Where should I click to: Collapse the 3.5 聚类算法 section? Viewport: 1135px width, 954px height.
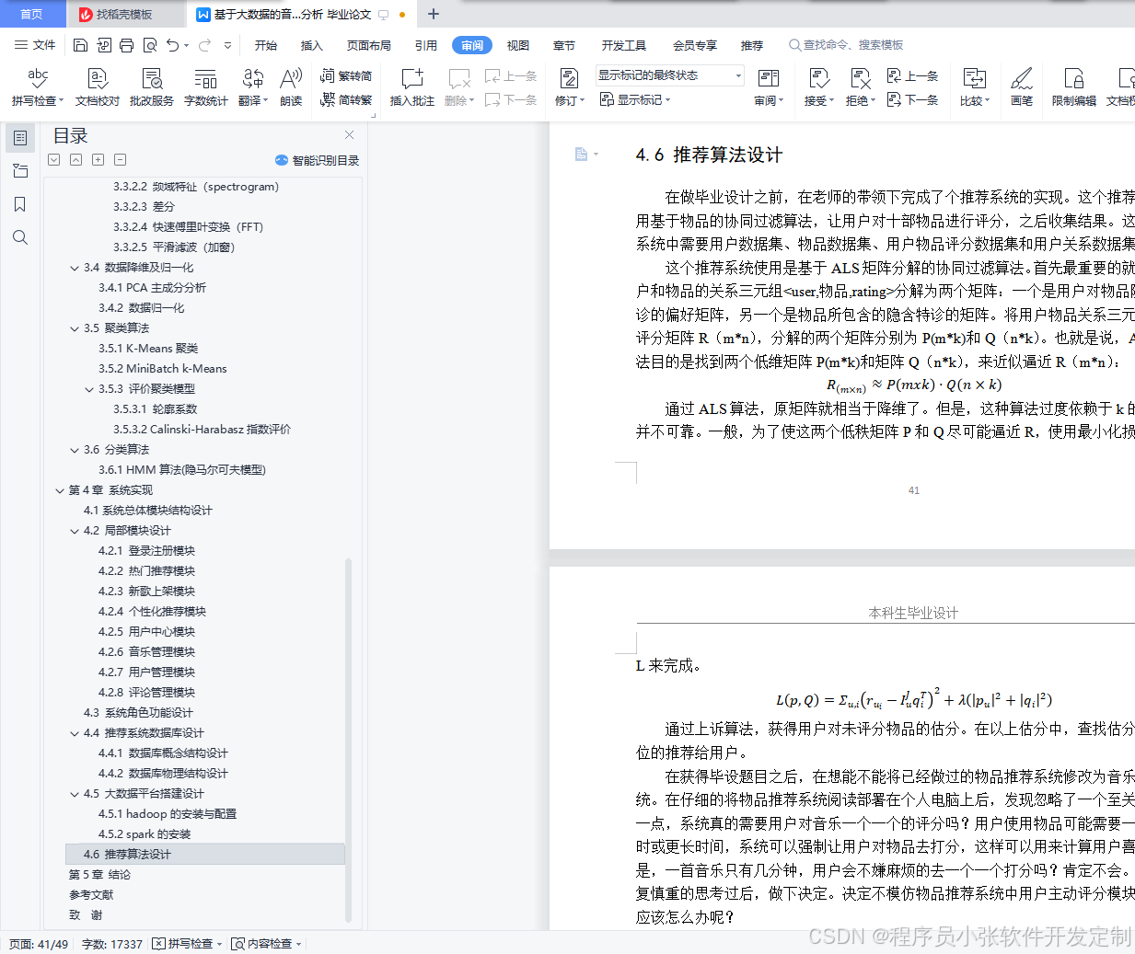click(x=75, y=328)
